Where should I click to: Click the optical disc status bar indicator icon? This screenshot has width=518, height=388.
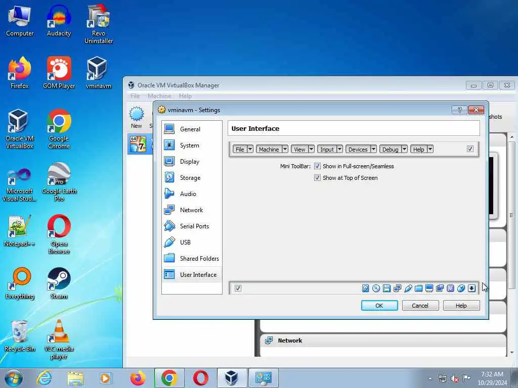[376, 288]
